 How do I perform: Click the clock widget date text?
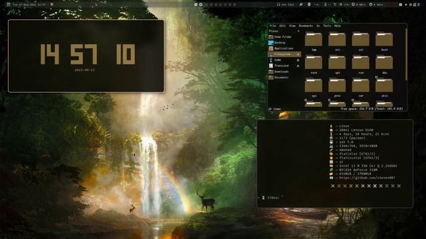(x=85, y=70)
